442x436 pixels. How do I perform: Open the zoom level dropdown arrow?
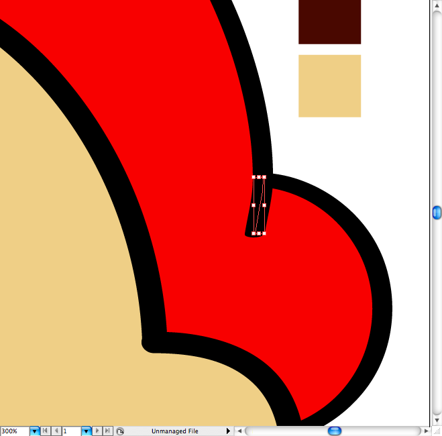[x=34, y=431]
